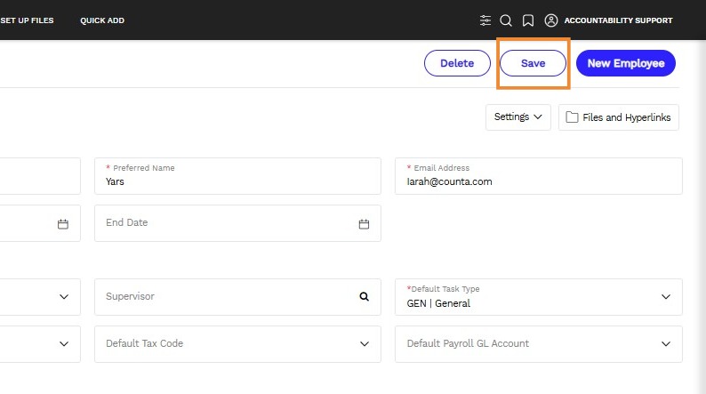Open End Date calendar picker icon
The image size is (706, 394).
pos(364,224)
